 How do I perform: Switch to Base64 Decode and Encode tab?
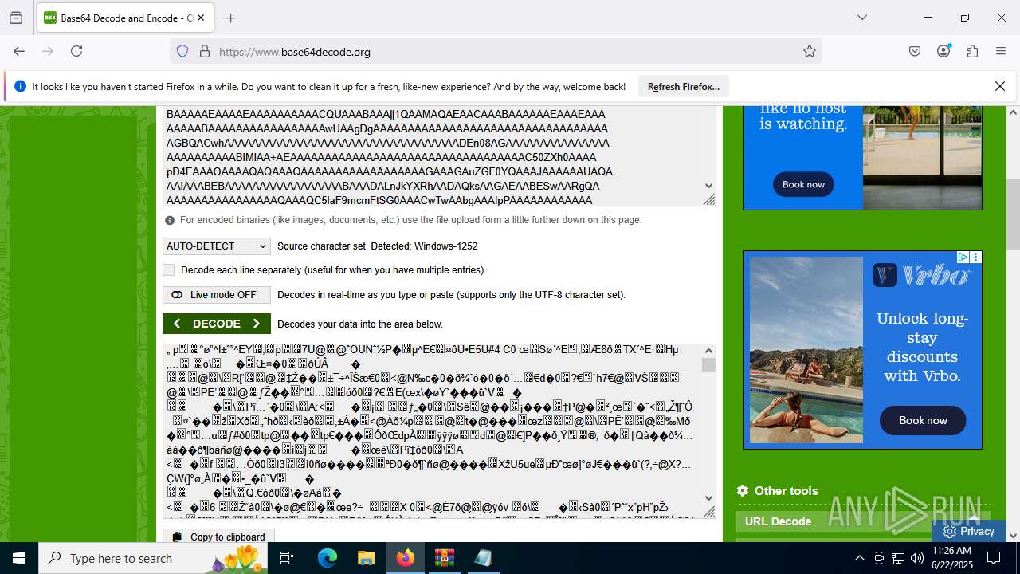pos(126,18)
